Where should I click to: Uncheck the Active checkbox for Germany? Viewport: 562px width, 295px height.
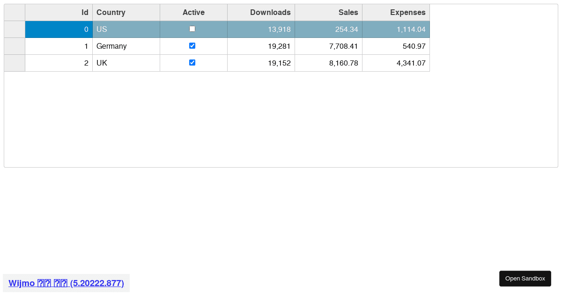192,46
